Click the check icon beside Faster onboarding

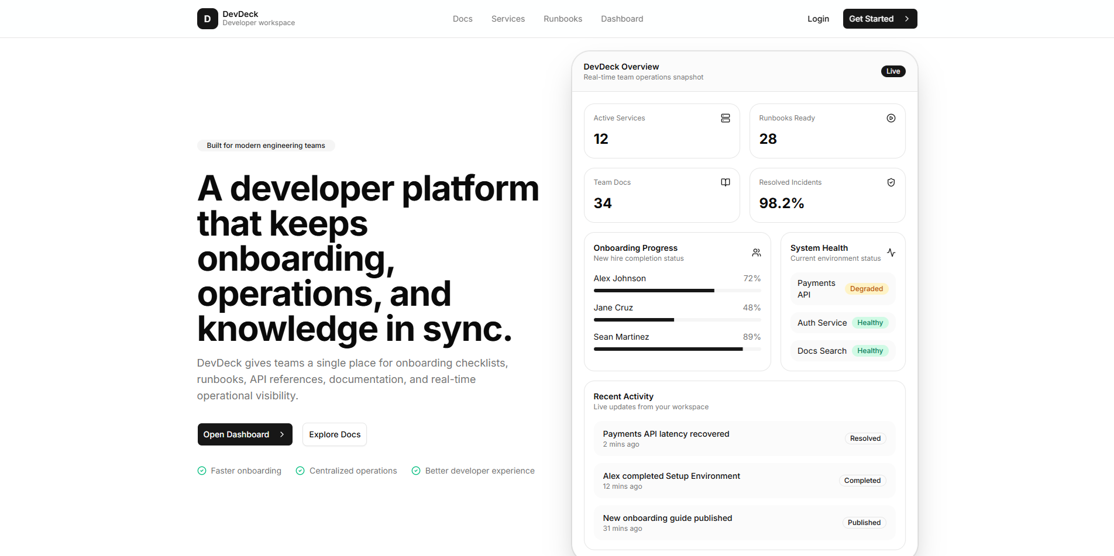coord(202,471)
